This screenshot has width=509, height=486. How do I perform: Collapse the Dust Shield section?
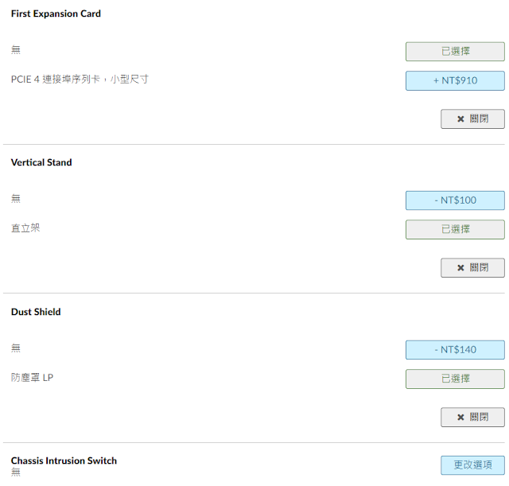pyautogui.click(x=472, y=417)
